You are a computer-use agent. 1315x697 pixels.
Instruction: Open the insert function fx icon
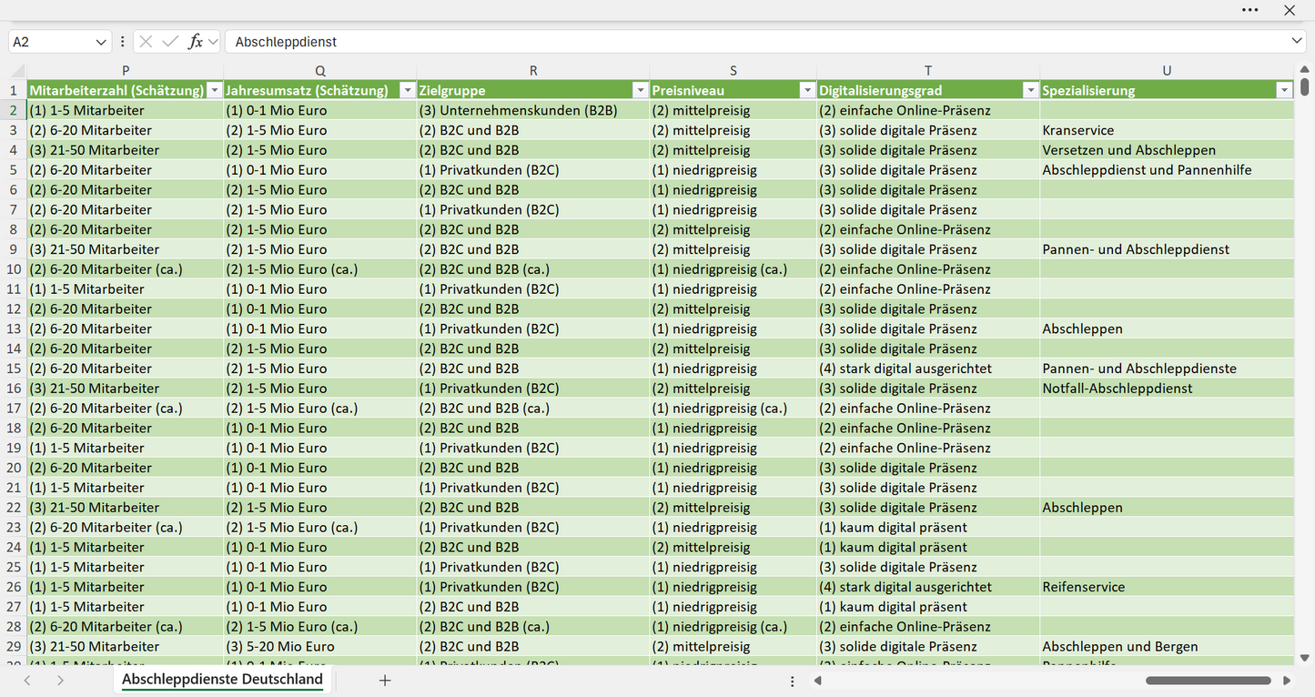click(195, 42)
